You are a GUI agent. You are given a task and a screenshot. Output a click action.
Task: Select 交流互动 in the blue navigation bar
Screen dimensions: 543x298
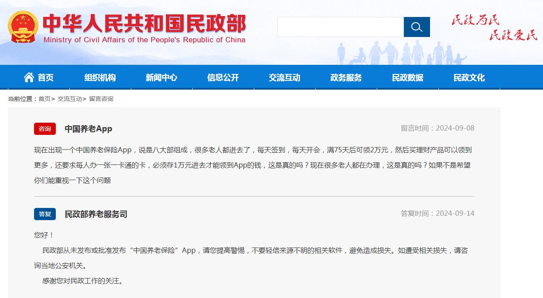[284, 77]
